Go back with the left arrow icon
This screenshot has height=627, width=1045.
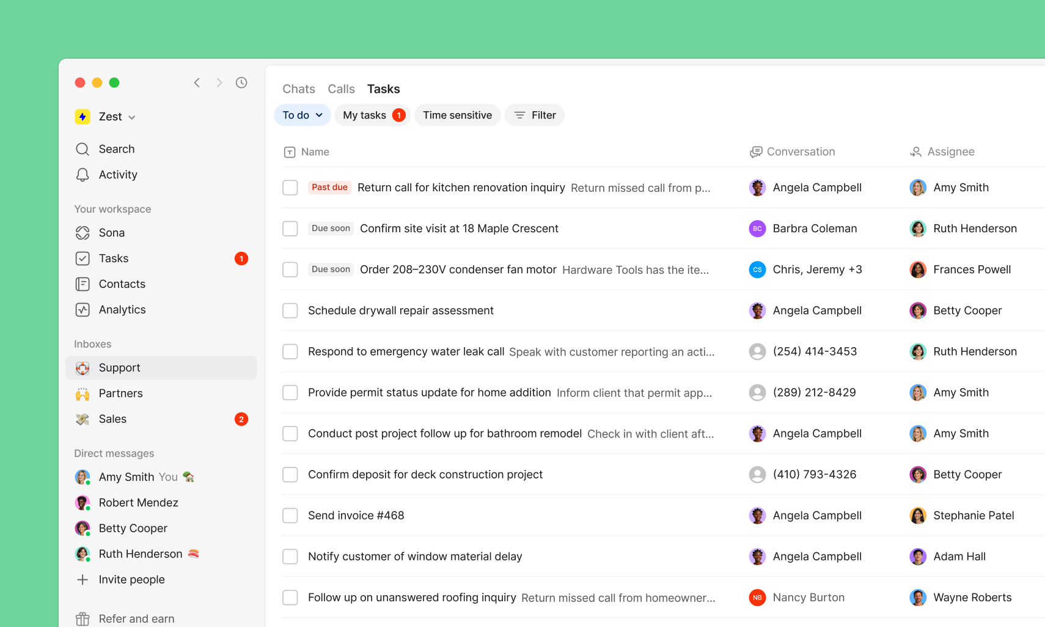(197, 82)
